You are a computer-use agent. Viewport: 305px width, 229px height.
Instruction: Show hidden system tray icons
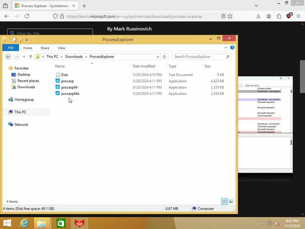pos(263,223)
